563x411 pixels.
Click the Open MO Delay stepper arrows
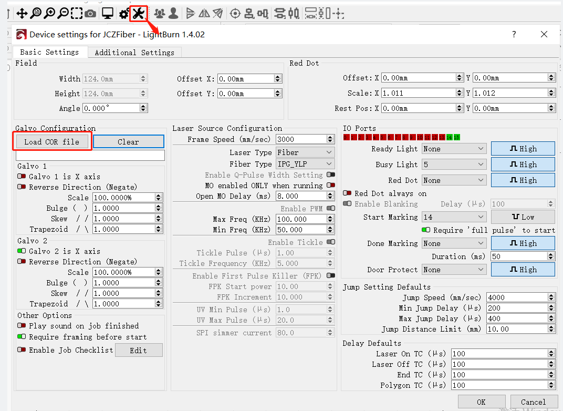point(330,196)
